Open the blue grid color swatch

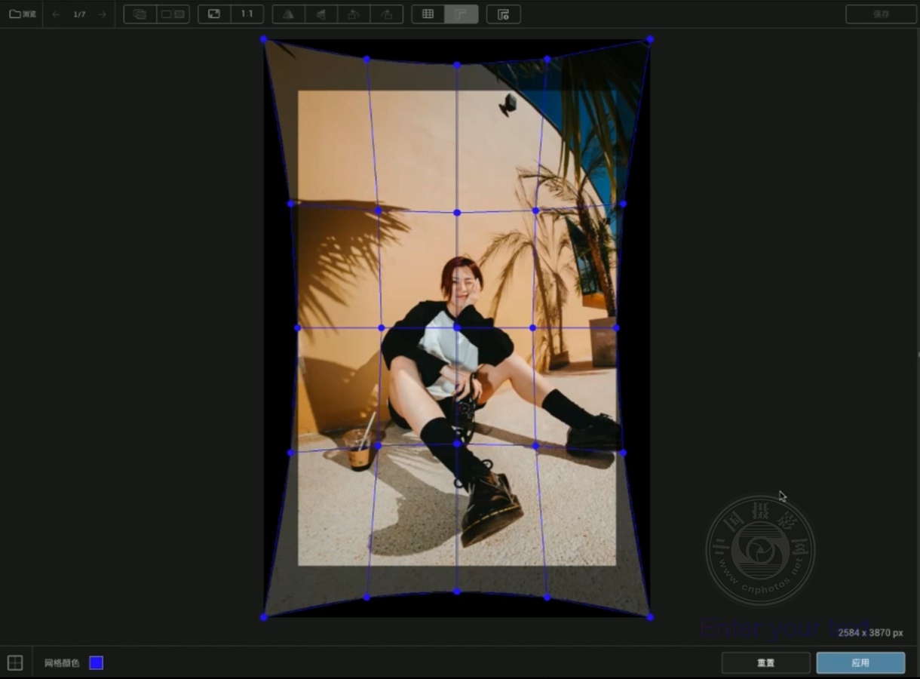(x=96, y=663)
